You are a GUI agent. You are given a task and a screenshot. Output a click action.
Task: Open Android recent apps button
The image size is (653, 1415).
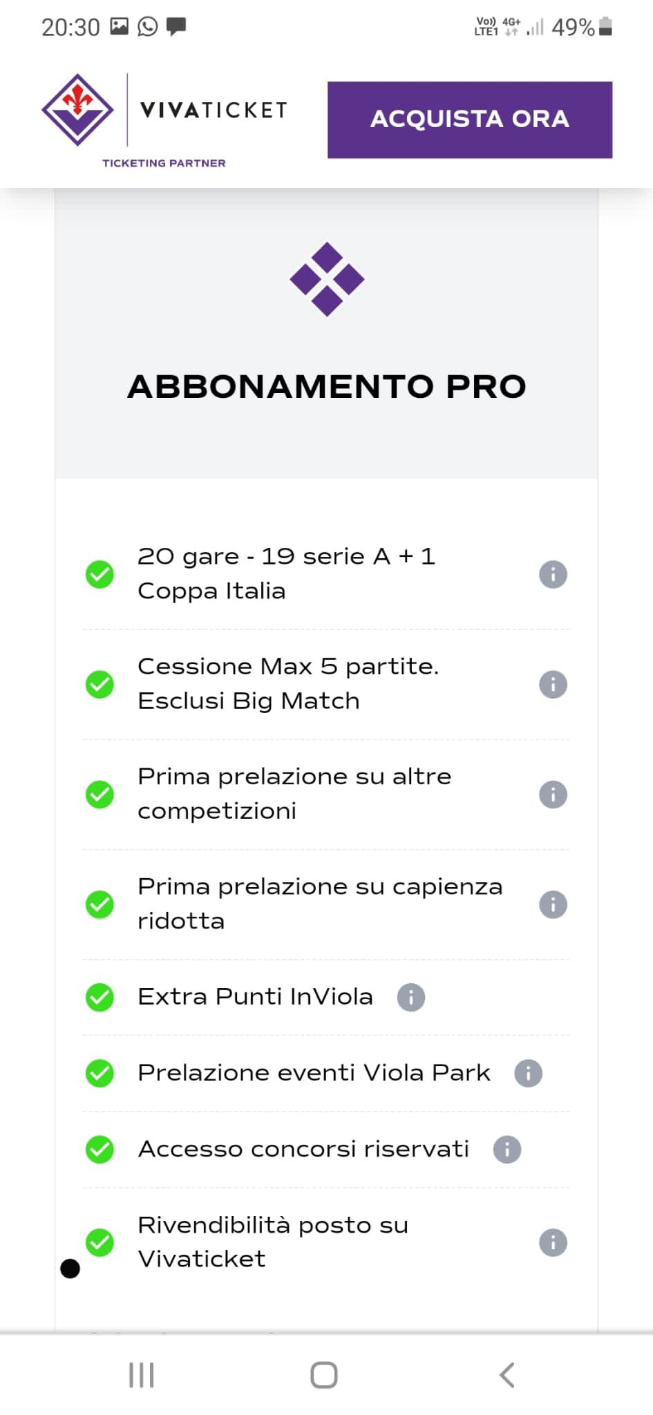tap(142, 1375)
